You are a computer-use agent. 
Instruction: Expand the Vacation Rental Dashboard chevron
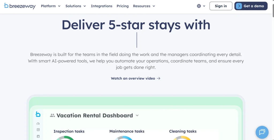click(137, 116)
